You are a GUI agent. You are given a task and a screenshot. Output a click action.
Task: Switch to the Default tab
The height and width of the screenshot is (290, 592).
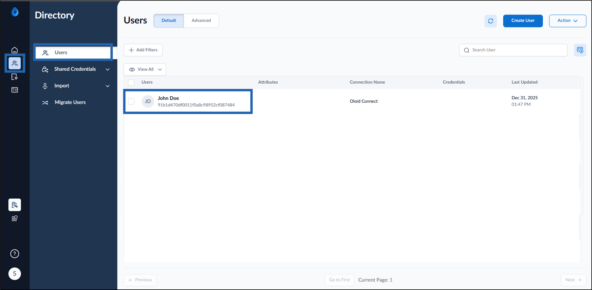tap(169, 21)
